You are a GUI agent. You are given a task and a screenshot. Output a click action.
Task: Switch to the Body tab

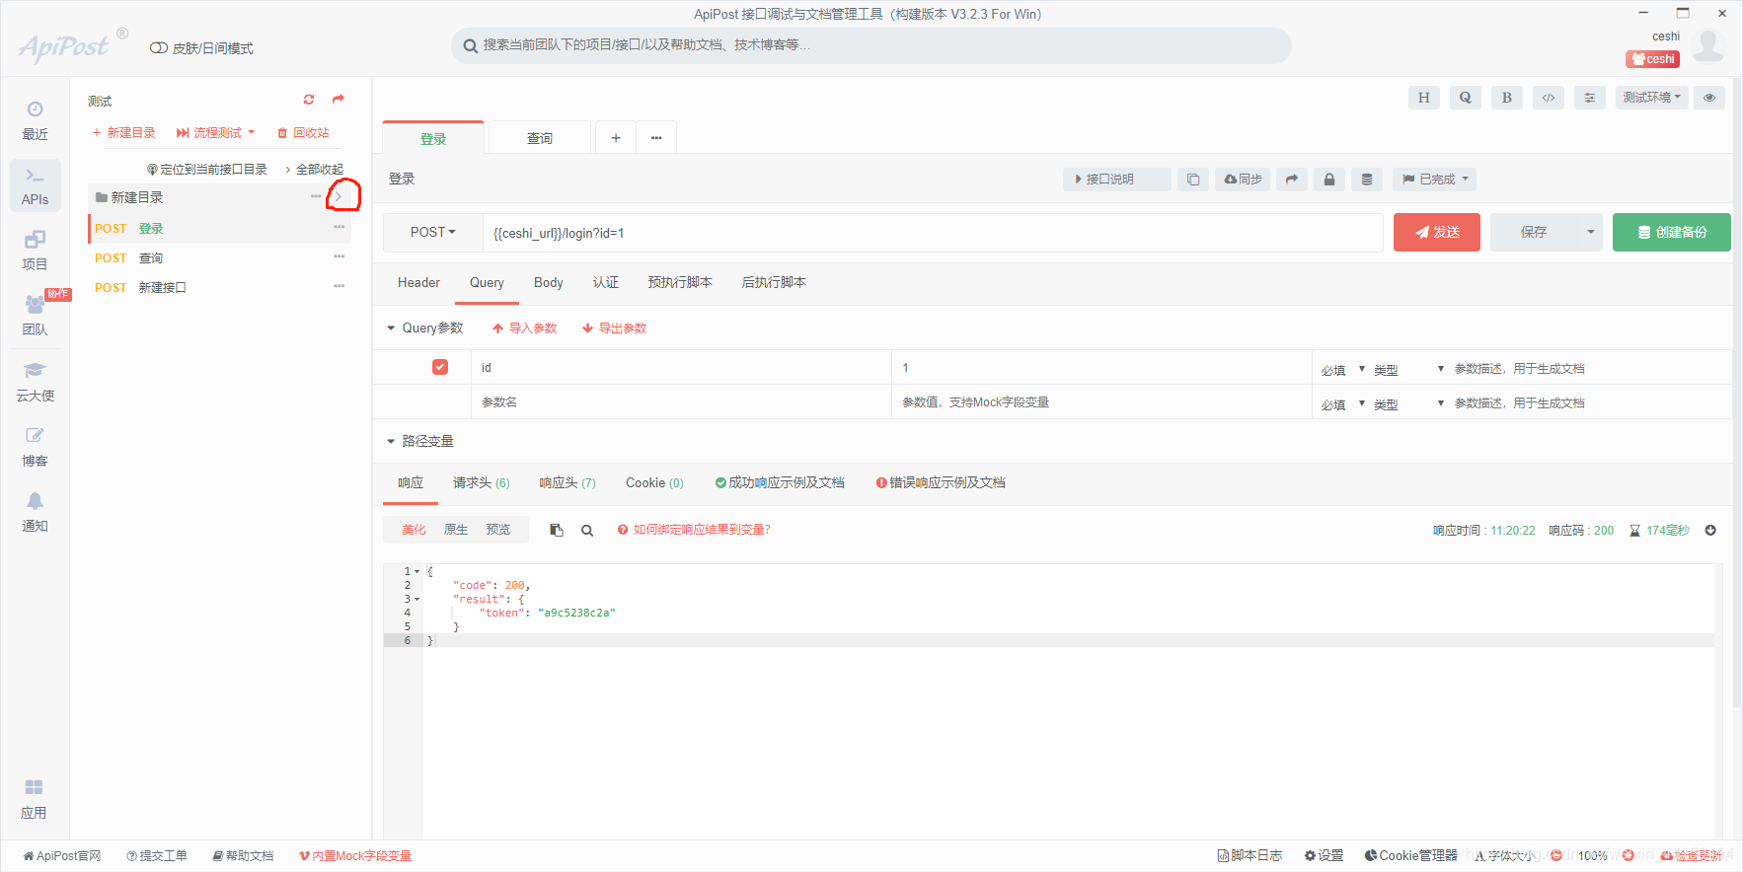[x=548, y=283]
